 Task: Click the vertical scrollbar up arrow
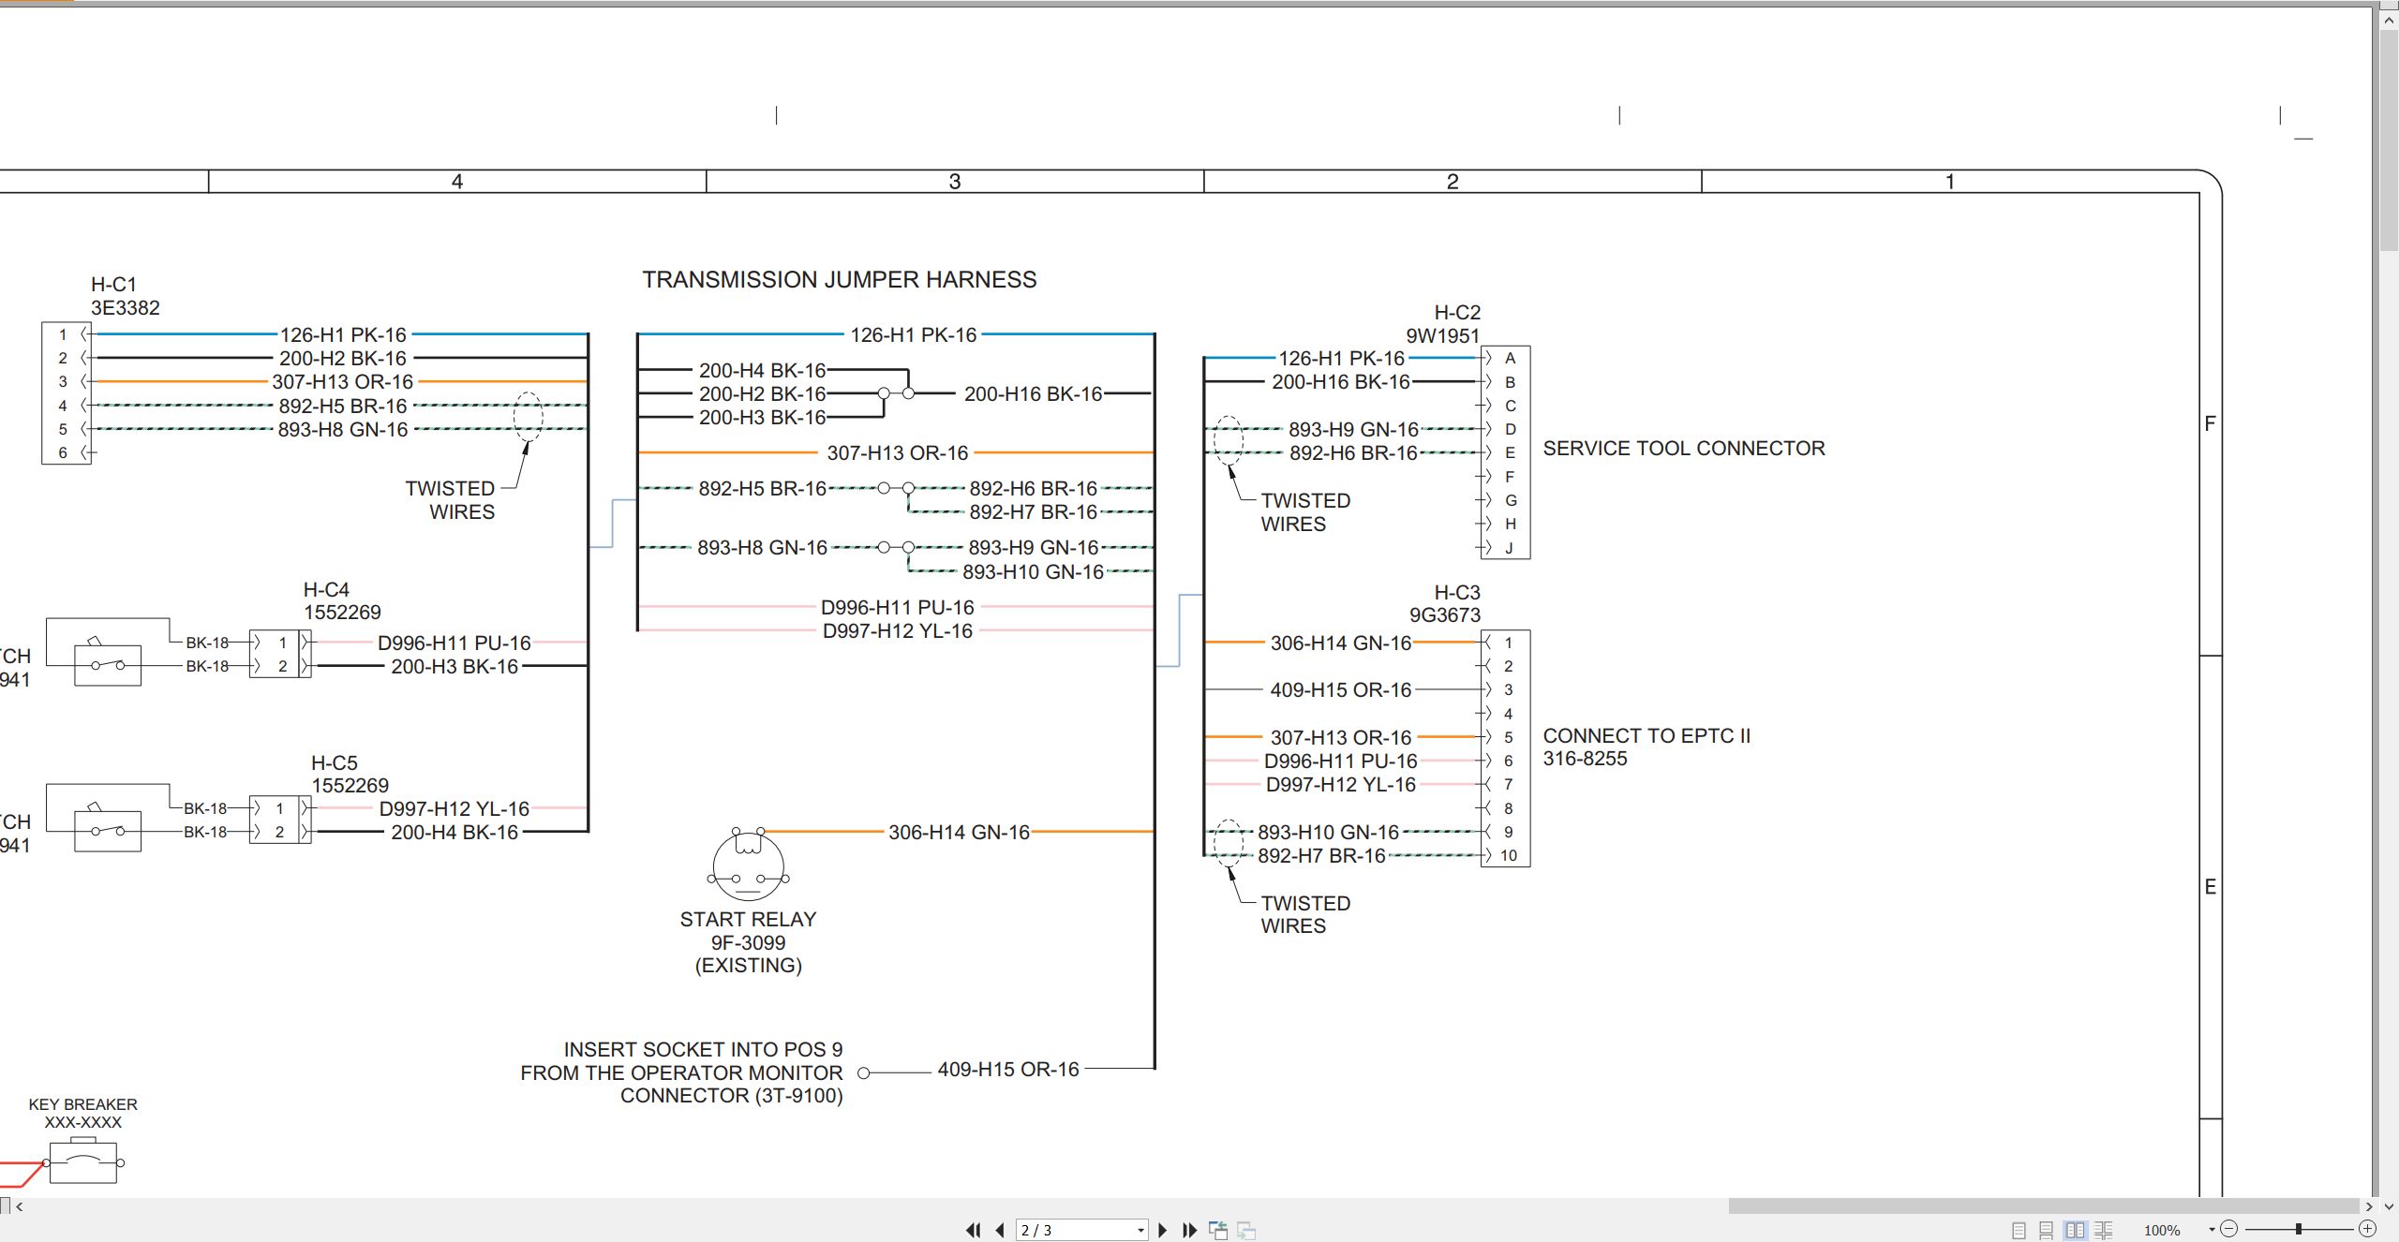coord(2389,21)
